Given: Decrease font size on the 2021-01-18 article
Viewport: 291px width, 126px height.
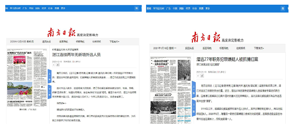Looking at the screenshot, I should click(x=198, y=75).
